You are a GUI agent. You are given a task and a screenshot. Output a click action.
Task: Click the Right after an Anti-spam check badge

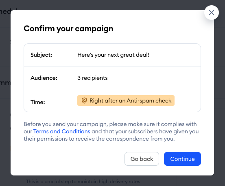pyautogui.click(x=126, y=100)
